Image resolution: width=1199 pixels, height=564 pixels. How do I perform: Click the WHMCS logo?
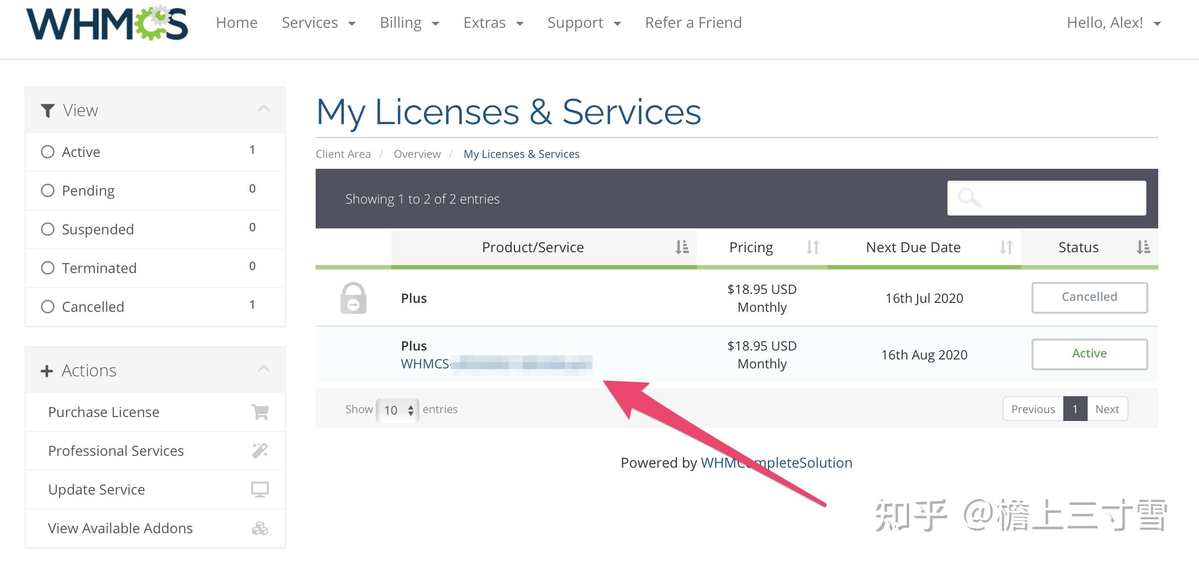(107, 23)
